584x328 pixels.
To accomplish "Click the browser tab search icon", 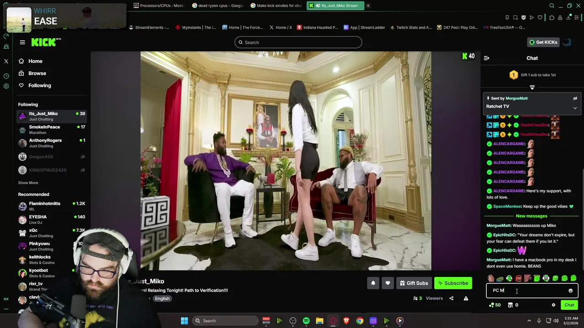I will click(552, 5).
